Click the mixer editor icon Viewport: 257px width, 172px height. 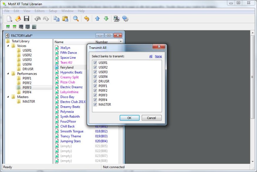point(34,27)
